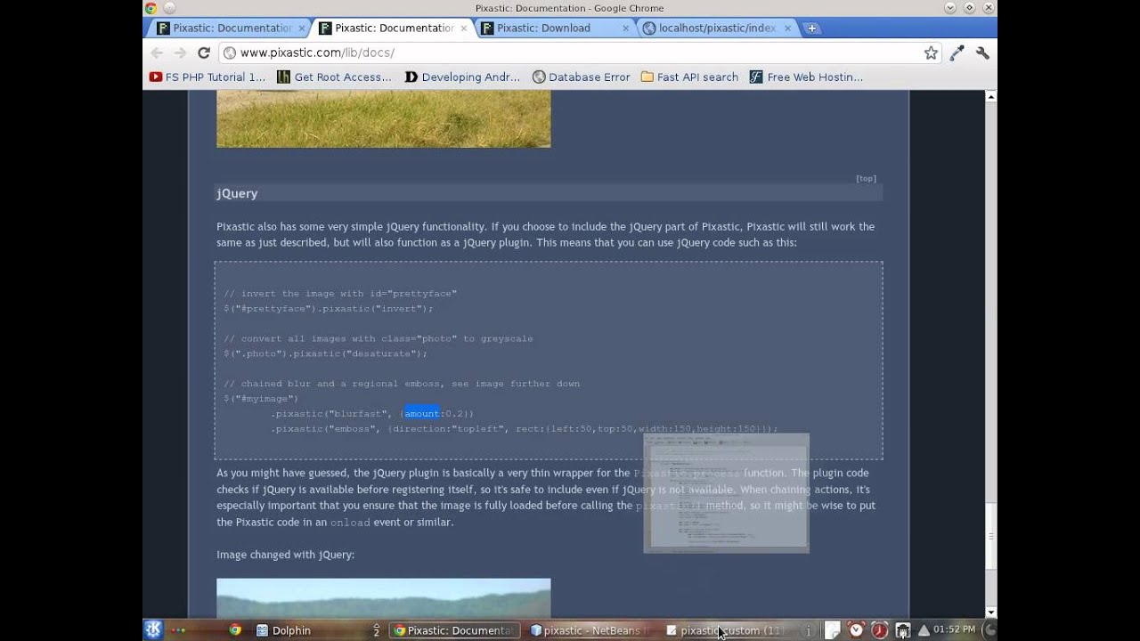This screenshot has height=641, width=1140.
Task: Click the scrollbar down arrow
Action: (990, 612)
